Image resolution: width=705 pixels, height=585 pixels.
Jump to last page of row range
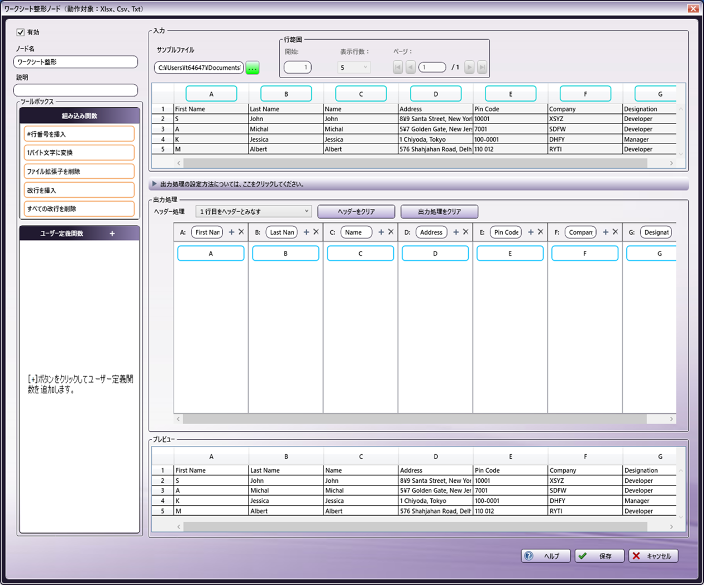(x=482, y=68)
